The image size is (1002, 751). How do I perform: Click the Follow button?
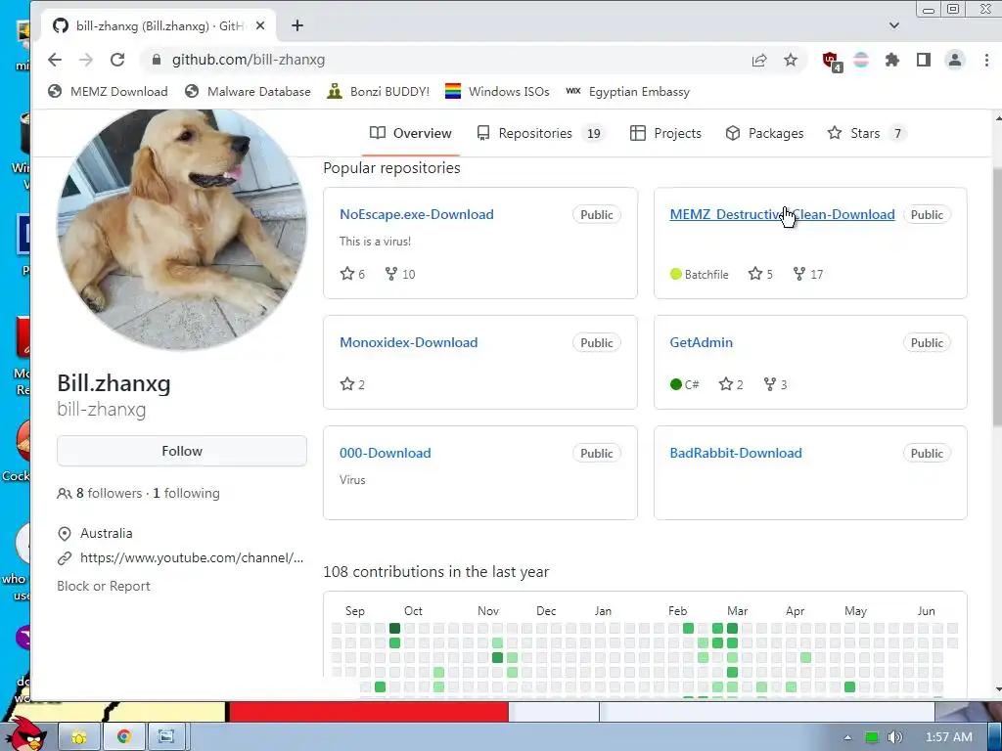[181, 451]
